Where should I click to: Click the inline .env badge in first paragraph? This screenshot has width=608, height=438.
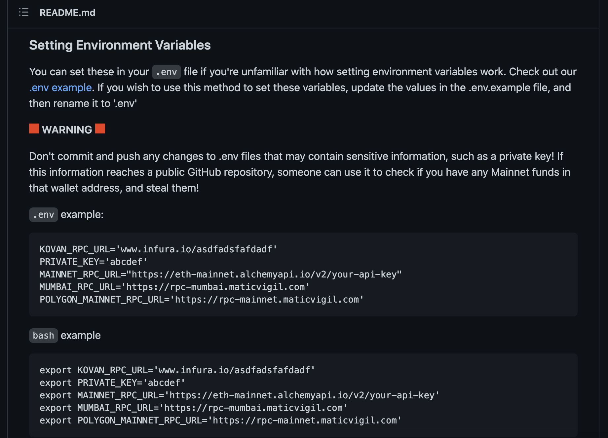tap(166, 72)
